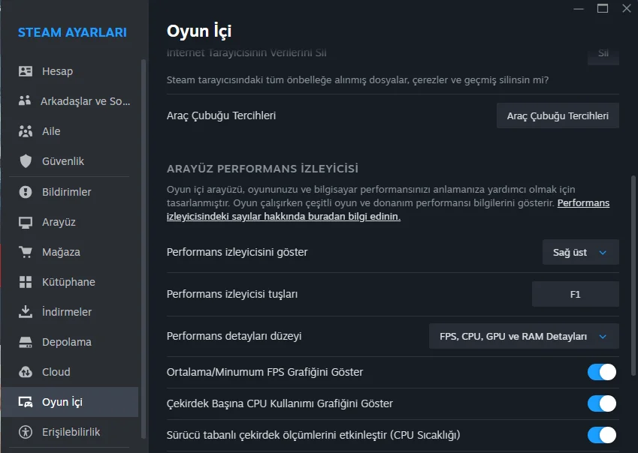Open İndirmeler settings
The image size is (638, 453).
tap(70, 312)
